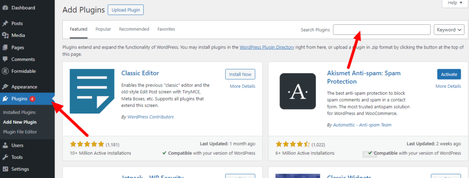
Task: Open the WordPress Plugin Directory link
Action: coord(267,47)
